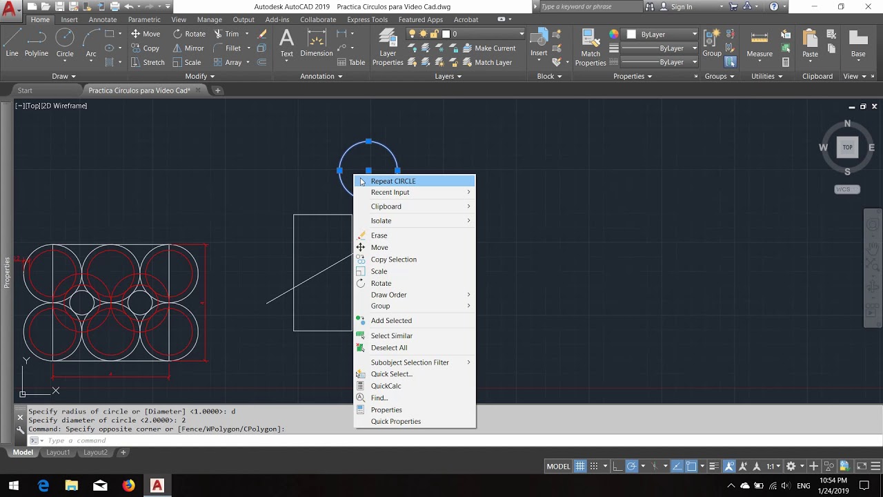Activate the Move command in Modify panel

pos(146,34)
